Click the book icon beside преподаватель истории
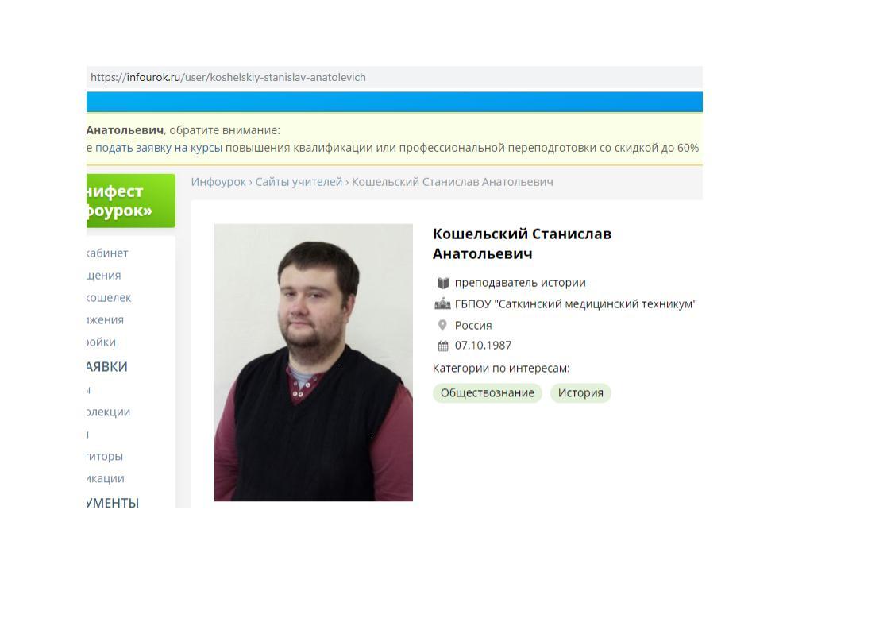The width and height of the screenshot is (891, 630). tap(442, 283)
